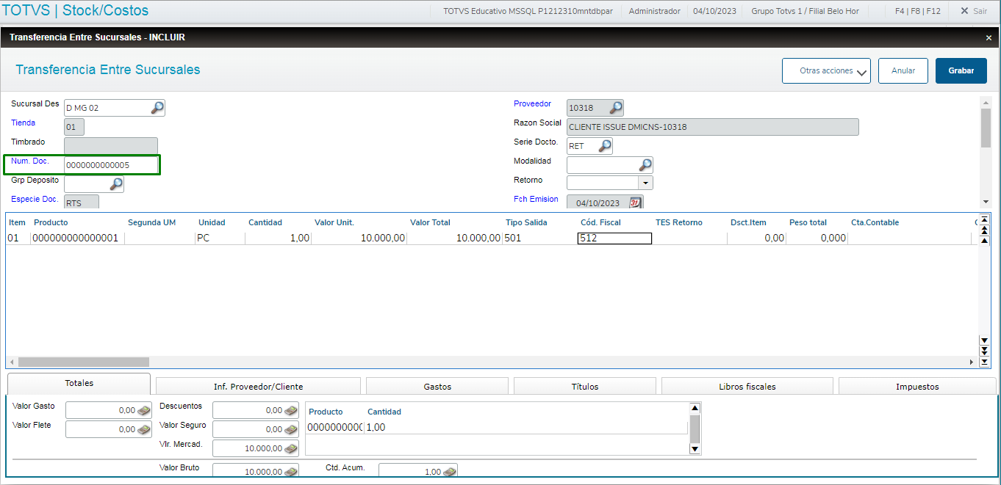1001x485 pixels.
Task: Click Cód. Fiscal cell with 512
Action: [x=614, y=238]
